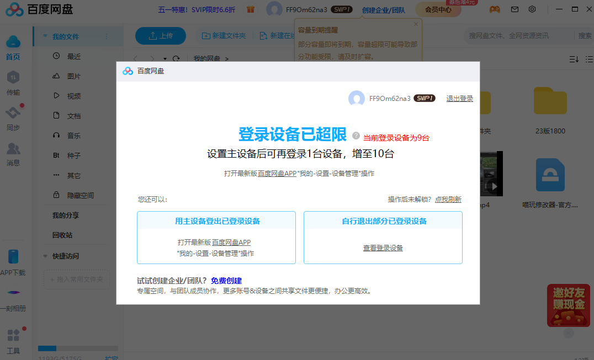Click 百度网盘APP link in the instruction line
594x360 pixels.
(x=277, y=174)
